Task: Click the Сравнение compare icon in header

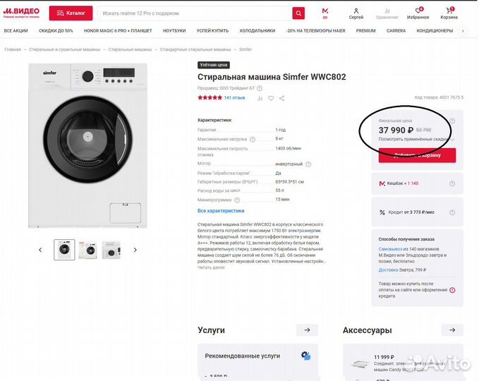Action: pos(387,13)
